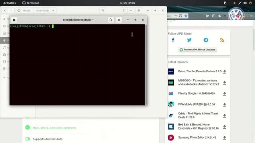Screen dimensions: 255x143
Task: Open Trash in file manager sidebar
Action: tap(5, 69)
